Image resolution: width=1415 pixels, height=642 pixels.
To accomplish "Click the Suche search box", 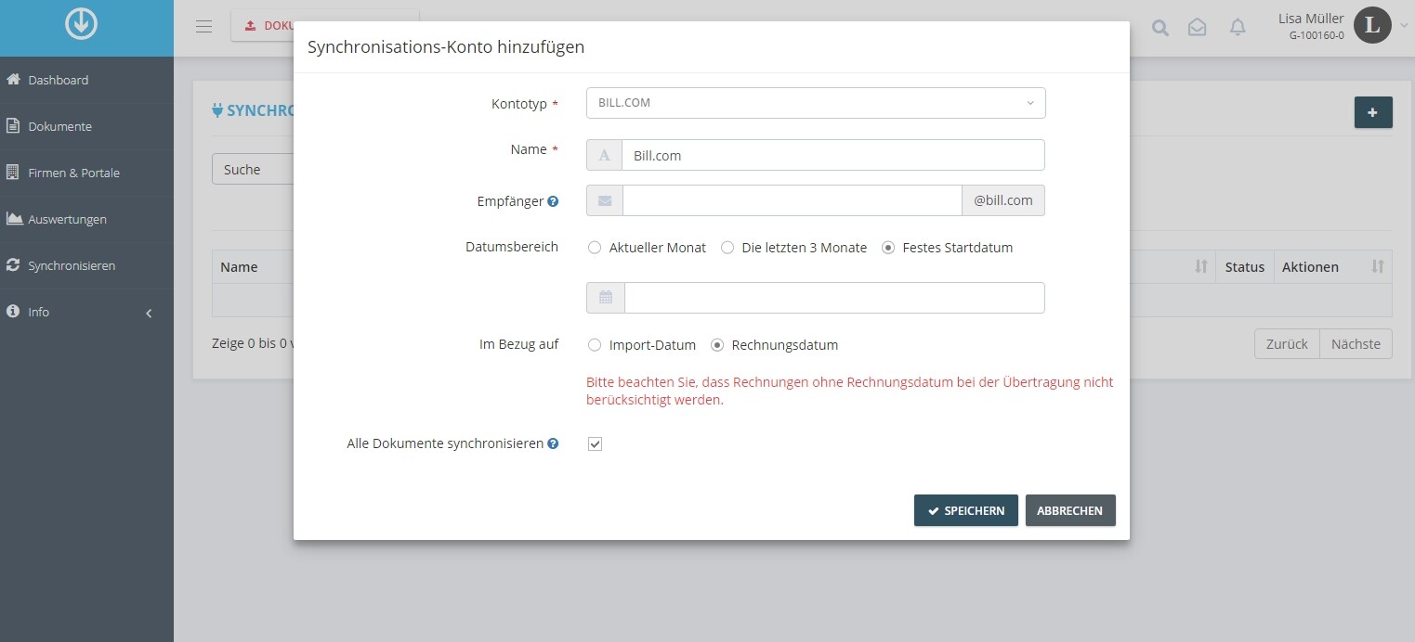I will pos(253,170).
